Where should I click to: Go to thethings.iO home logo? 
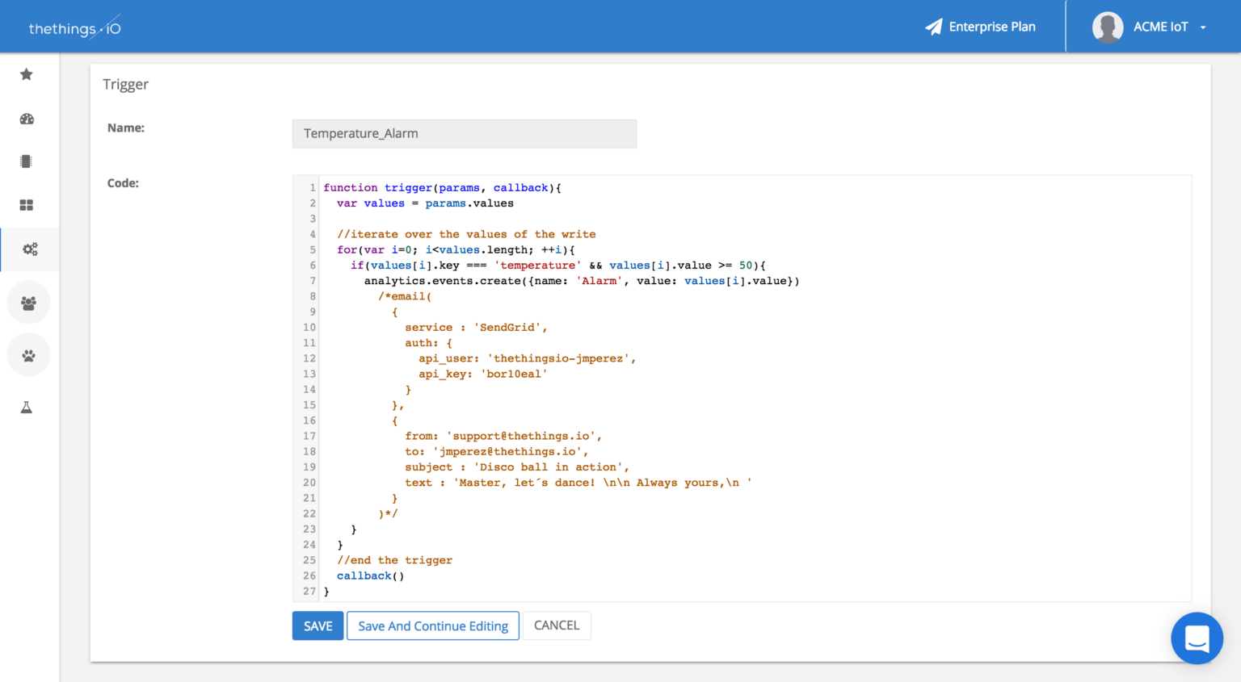[75, 27]
